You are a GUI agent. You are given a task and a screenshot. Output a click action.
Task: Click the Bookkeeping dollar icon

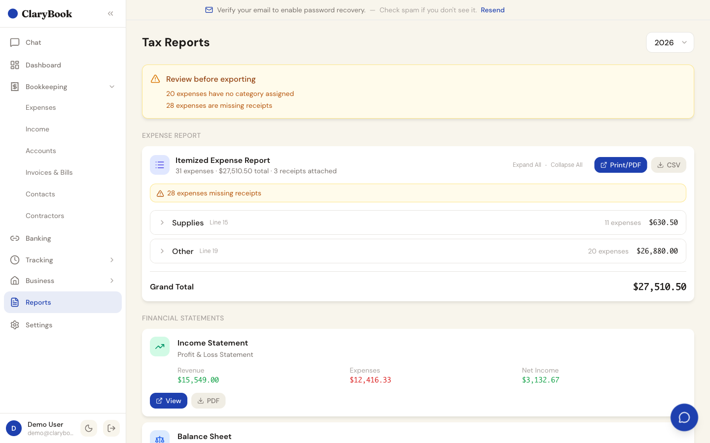coord(15,87)
